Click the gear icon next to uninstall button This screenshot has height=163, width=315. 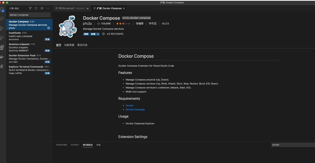[104, 34]
